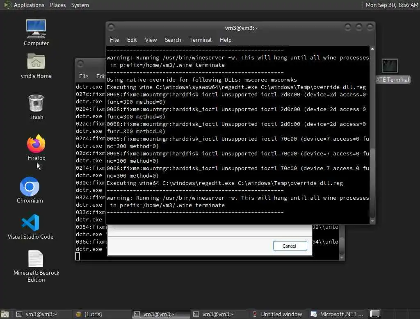Image resolution: width=420 pixels, height=319 pixels.
Task: Open the System menu in top panel
Action: 80,5
